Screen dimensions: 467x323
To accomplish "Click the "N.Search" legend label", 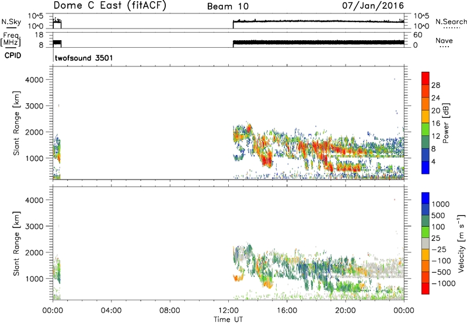I will 451,22.
